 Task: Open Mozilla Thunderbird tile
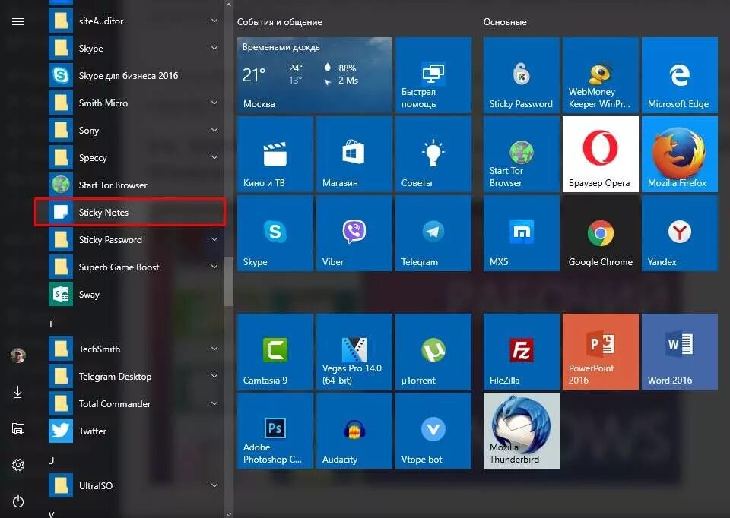[x=522, y=431]
